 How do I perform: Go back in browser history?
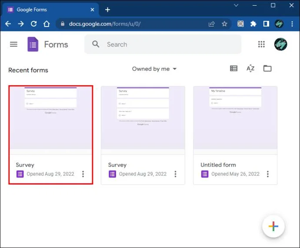click(x=8, y=24)
